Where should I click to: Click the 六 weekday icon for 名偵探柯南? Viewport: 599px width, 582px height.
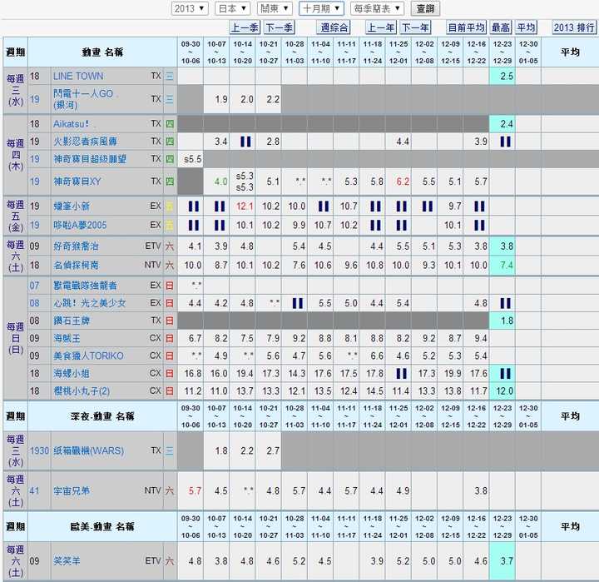coord(169,265)
